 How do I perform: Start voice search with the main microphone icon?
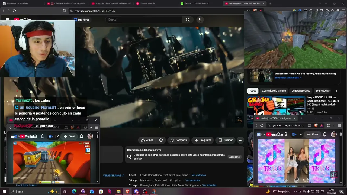pyautogui.click(x=200, y=19)
